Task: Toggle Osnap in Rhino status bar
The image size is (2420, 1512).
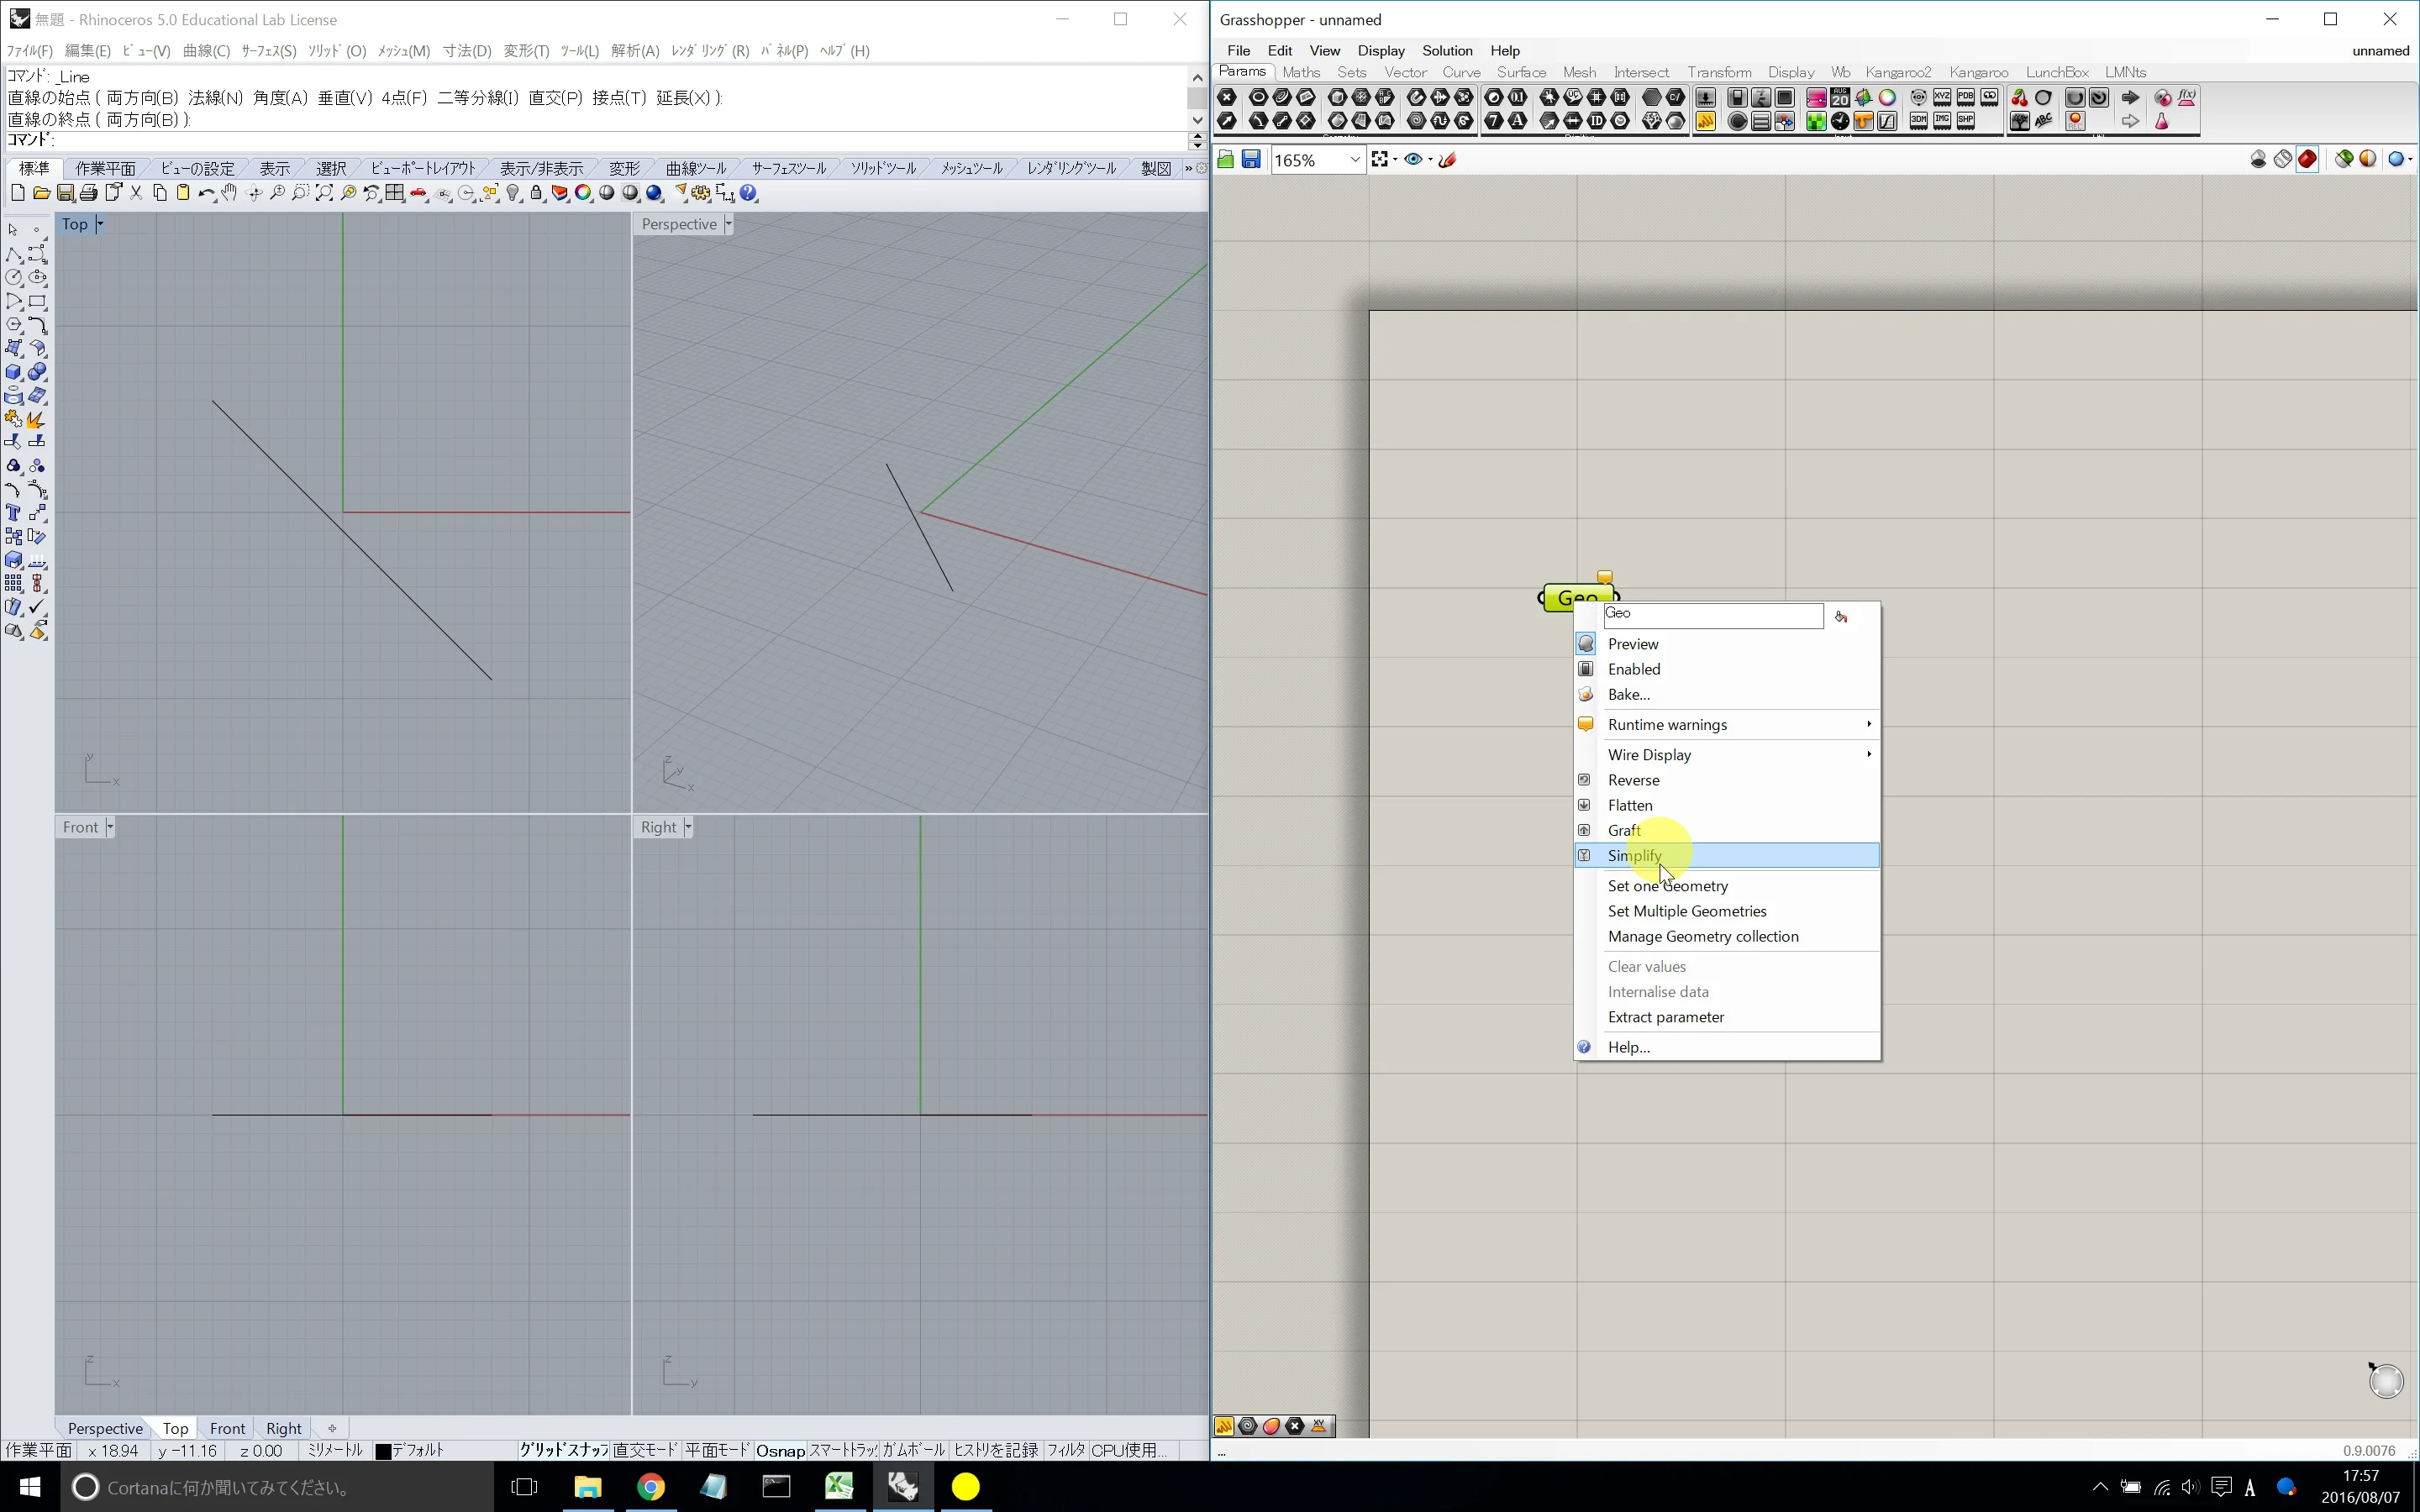Action: (780, 1450)
